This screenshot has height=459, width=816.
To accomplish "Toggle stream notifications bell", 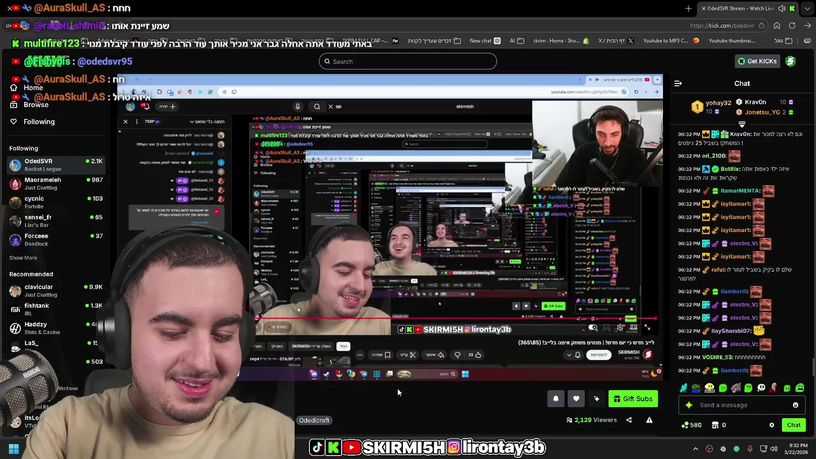I will click(x=555, y=399).
